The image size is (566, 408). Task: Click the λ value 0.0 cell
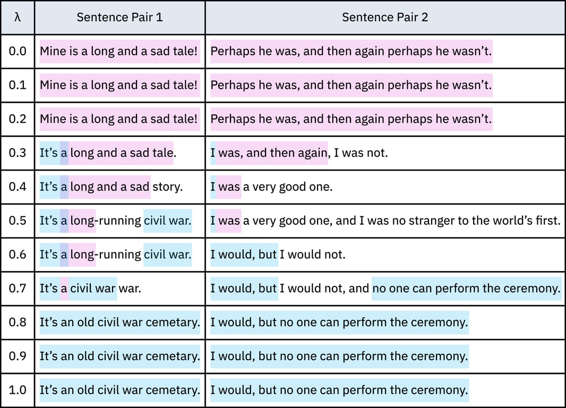tap(18, 52)
